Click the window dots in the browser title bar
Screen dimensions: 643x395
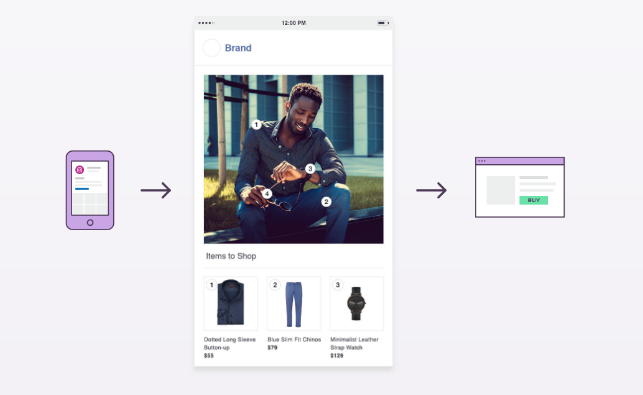tap(482, 160)
